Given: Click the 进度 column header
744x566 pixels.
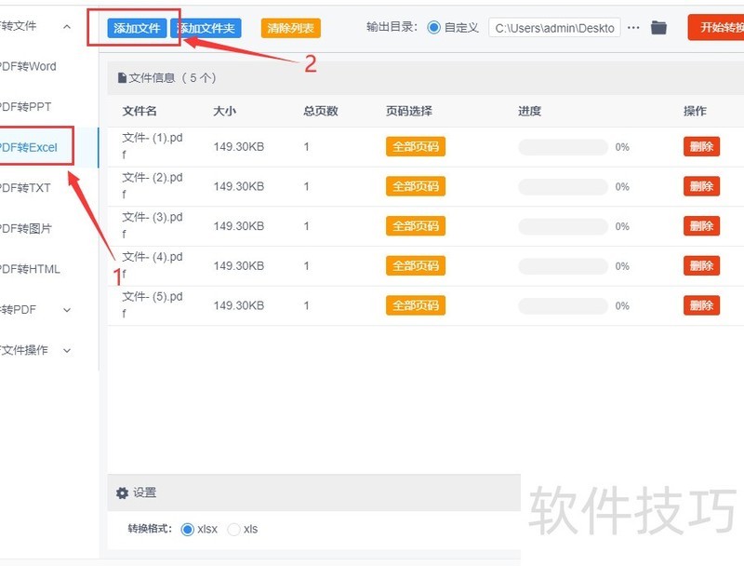Looking at the screenshot, I should (x=529, y=111).
